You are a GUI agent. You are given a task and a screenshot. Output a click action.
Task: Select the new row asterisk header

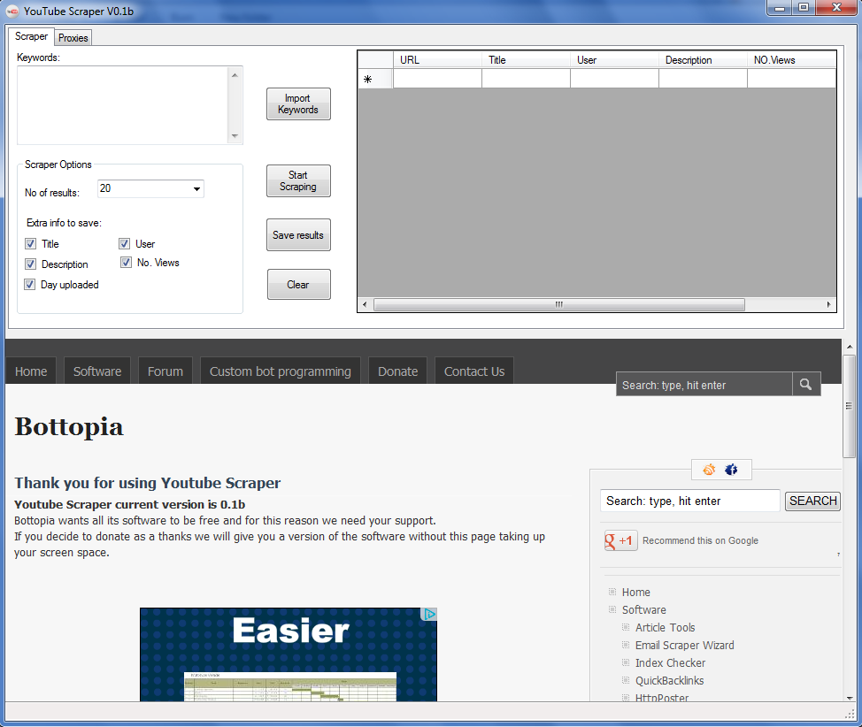click(x=375, y=79)
